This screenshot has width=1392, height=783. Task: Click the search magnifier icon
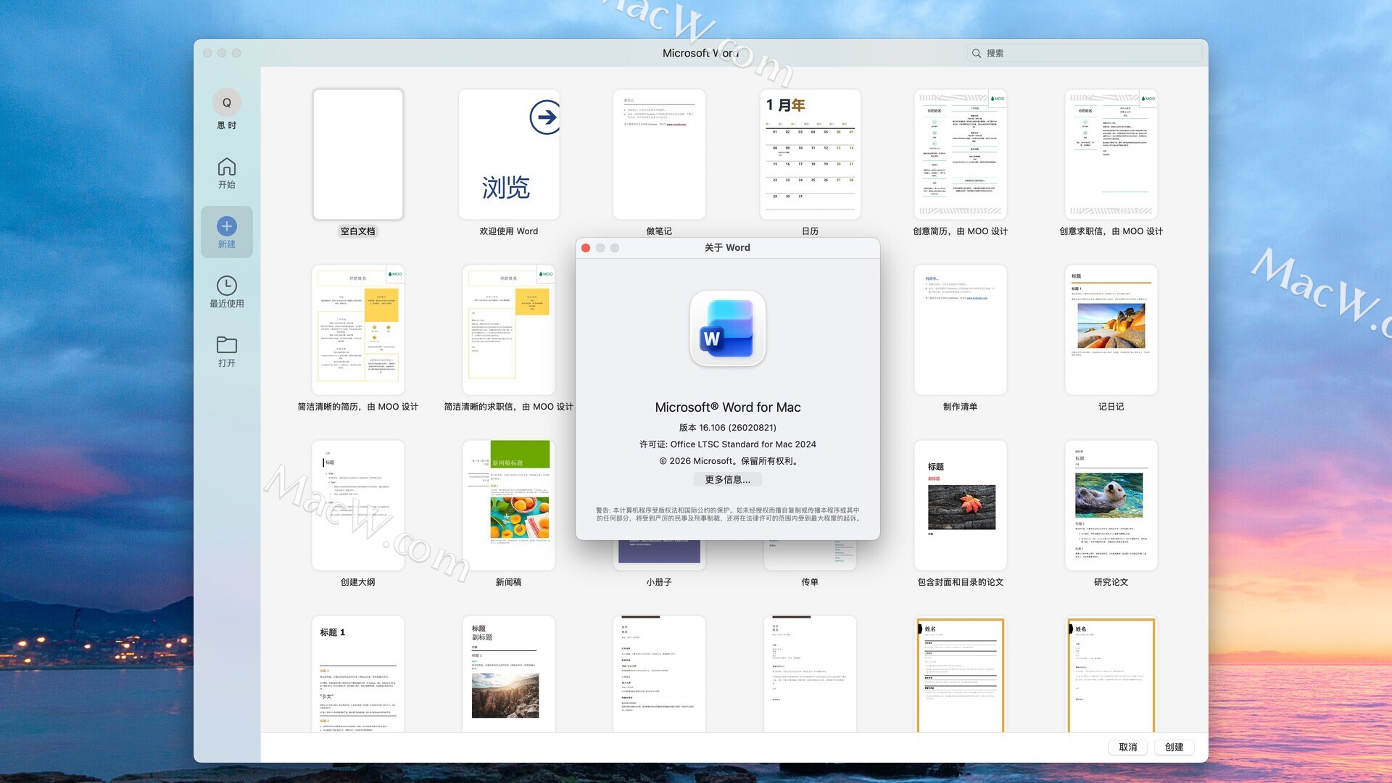977,54
